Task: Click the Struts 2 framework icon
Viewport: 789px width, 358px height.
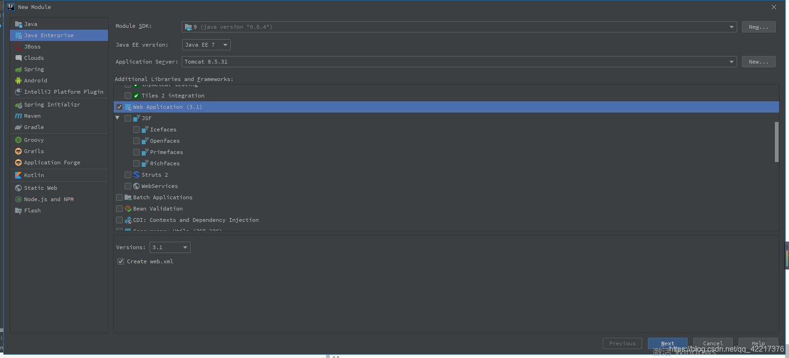Action: pyautogui.click(x=136, y=175)
